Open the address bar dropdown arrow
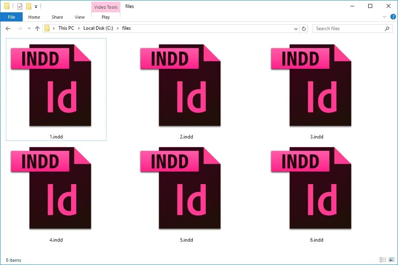Image resolution: width=398 pixels, height=265 pixels. tap(296, 28)
